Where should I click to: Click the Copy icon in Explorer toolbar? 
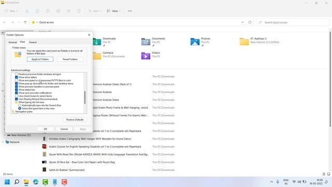click(x=37, y=11)
